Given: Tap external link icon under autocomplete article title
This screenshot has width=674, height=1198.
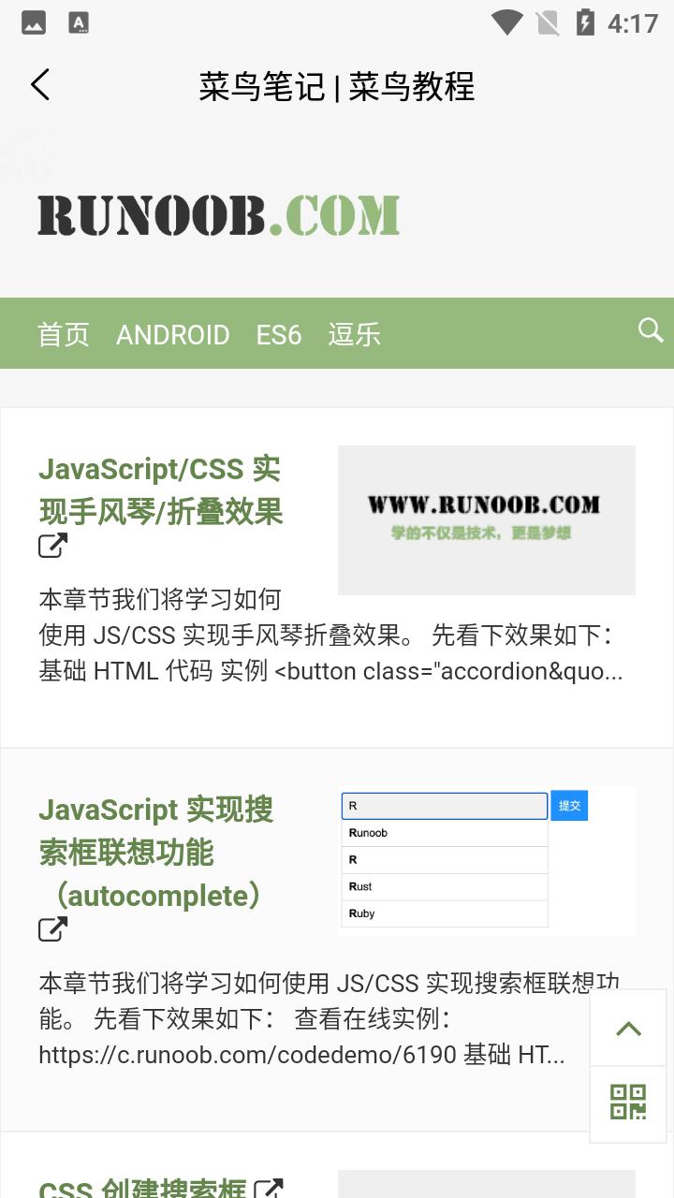Looking at the screenshot, I should point(53,929).
